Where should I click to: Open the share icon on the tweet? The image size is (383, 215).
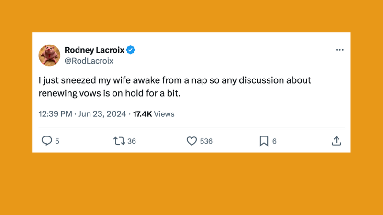337,141
